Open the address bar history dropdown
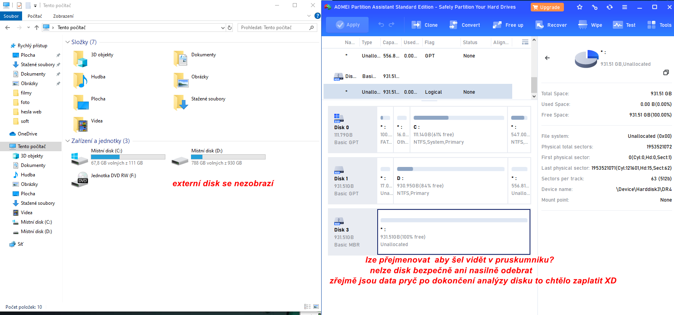 point(223,28)
